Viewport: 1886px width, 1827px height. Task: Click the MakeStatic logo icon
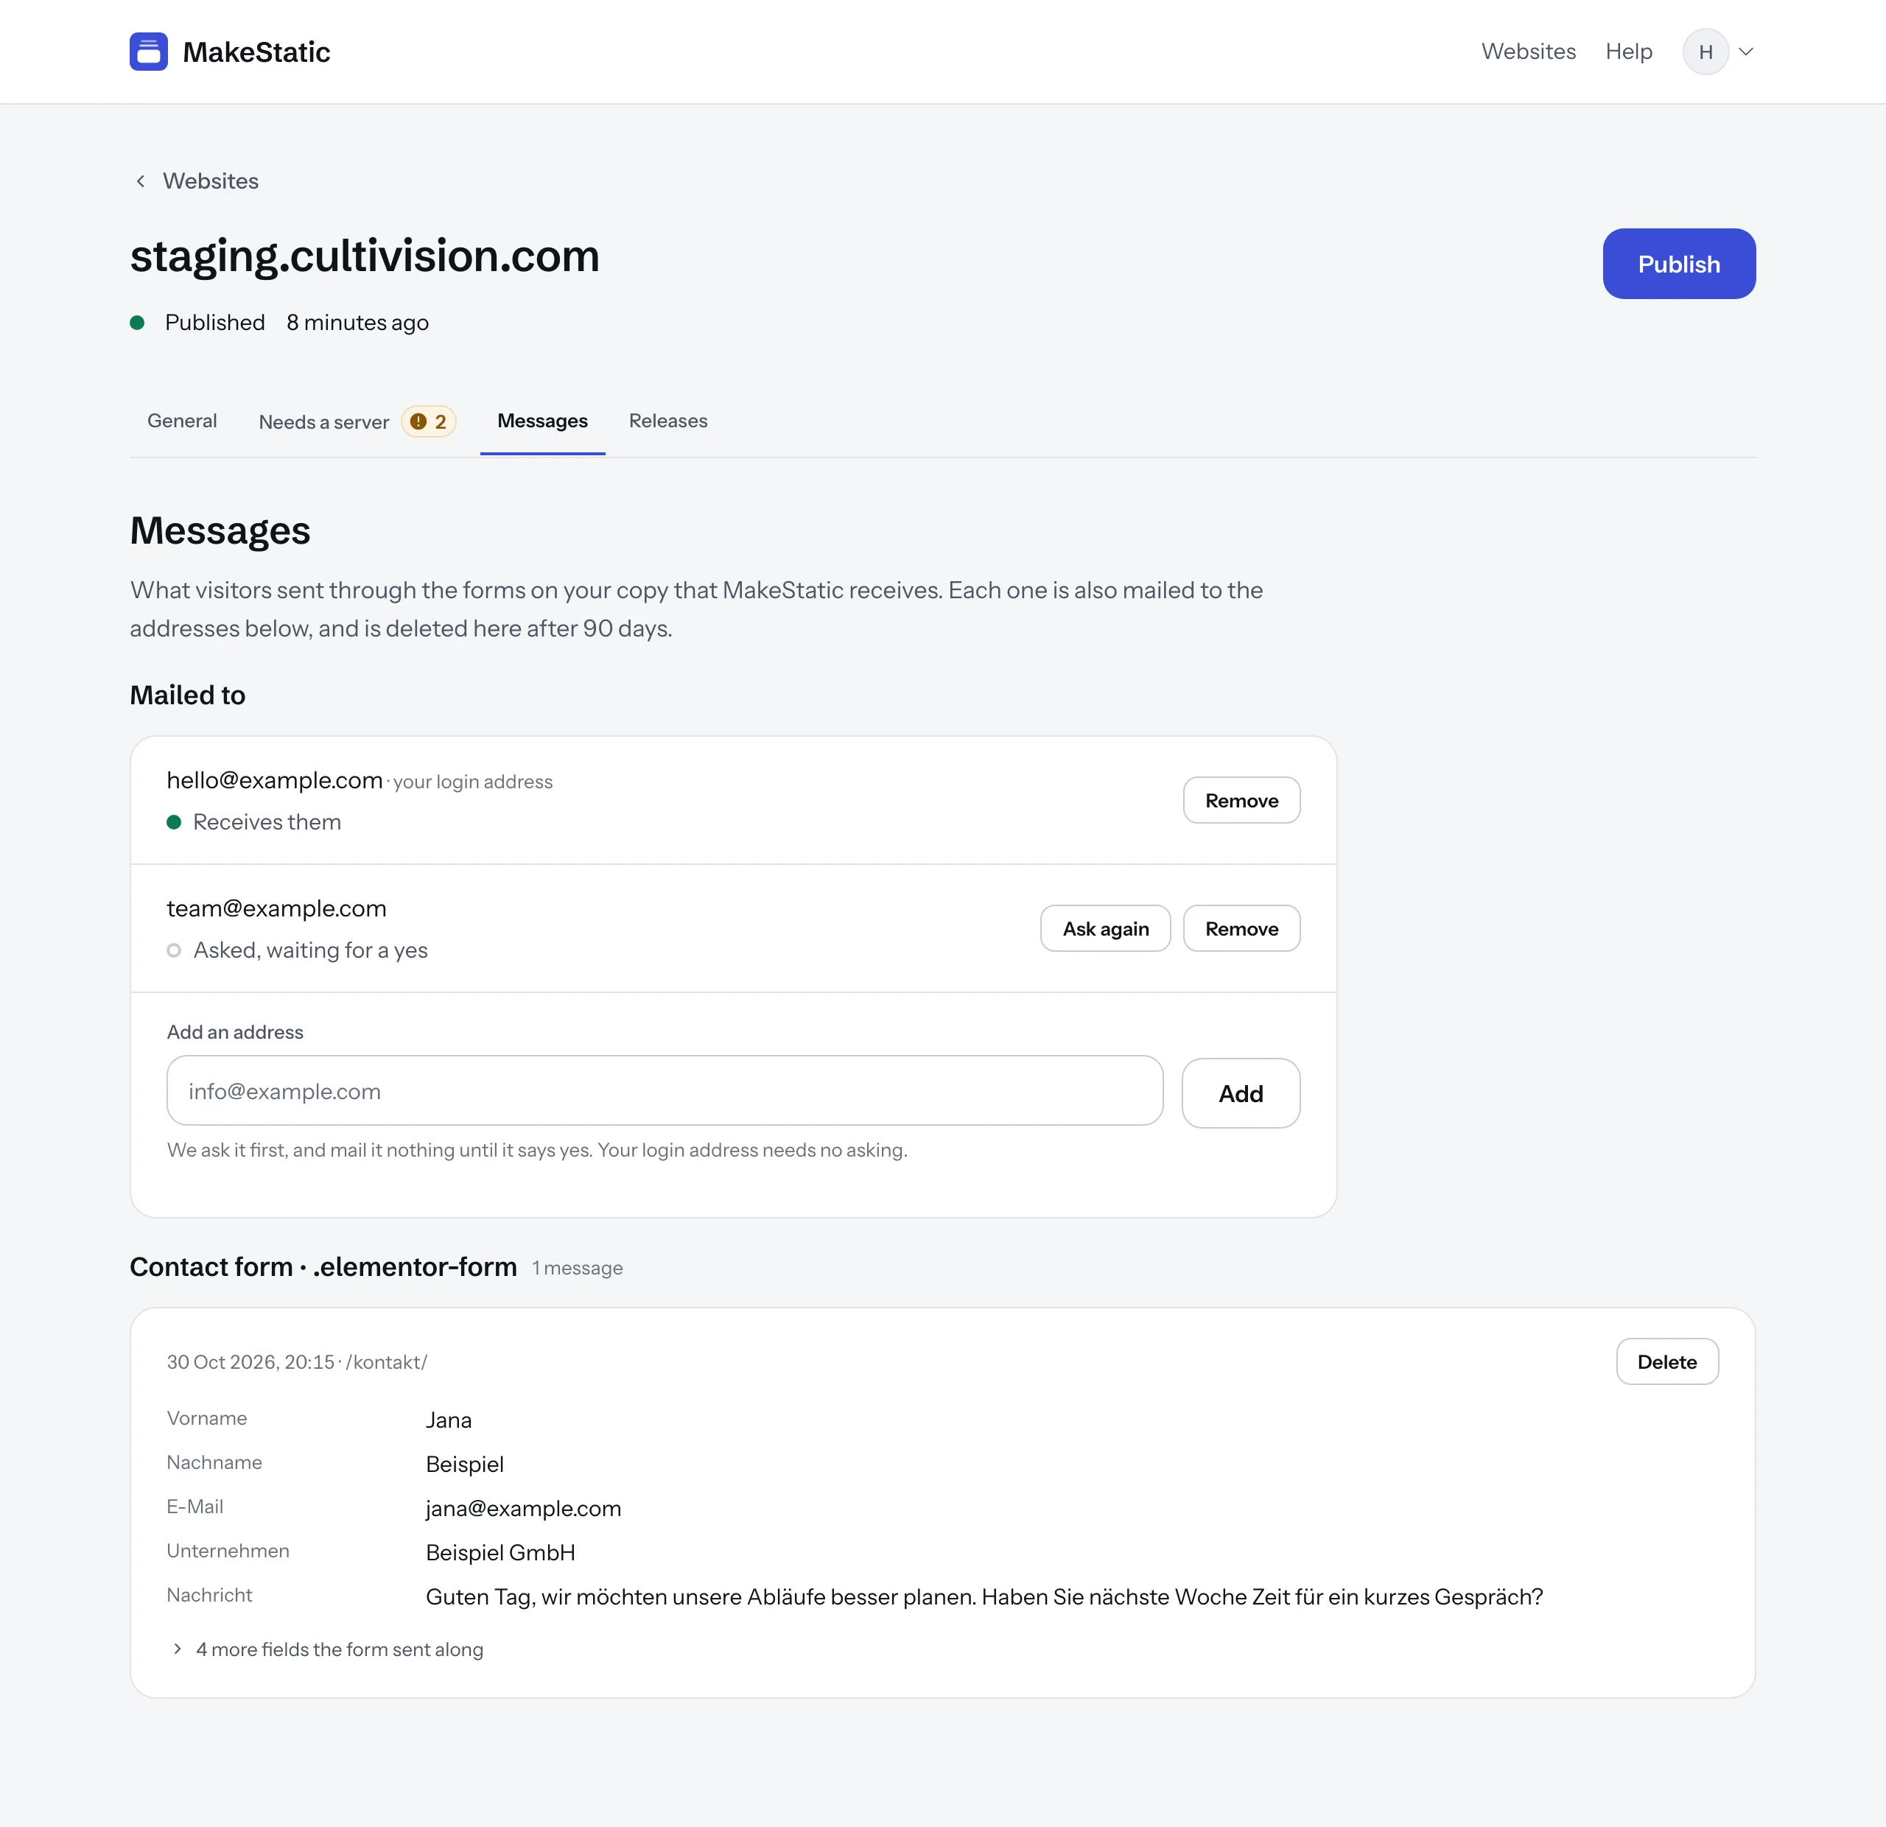pos(148,52)
